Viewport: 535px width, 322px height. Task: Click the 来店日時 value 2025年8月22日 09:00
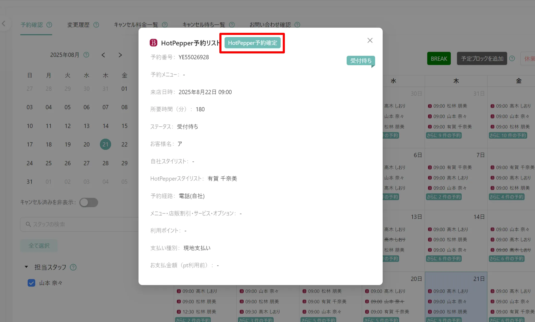(205, 92)
